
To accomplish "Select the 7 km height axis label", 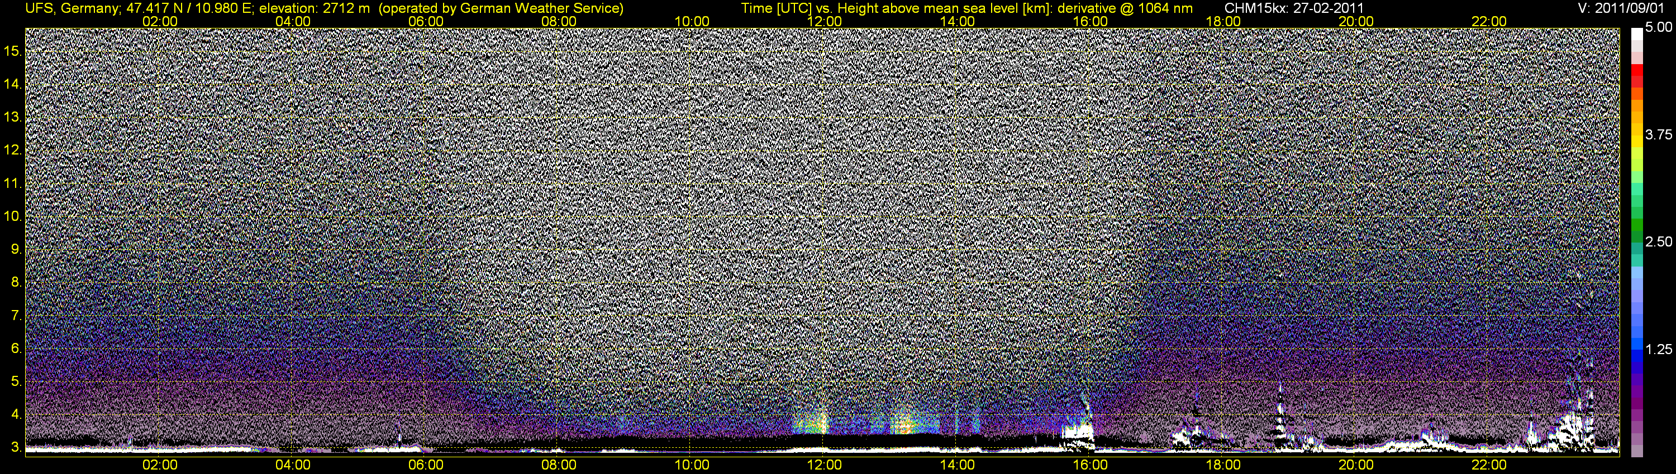I will coord(16,315).
